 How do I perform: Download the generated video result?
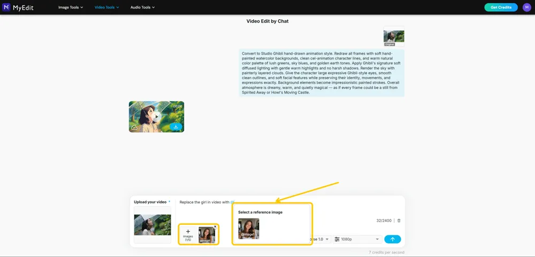[176, 126]
